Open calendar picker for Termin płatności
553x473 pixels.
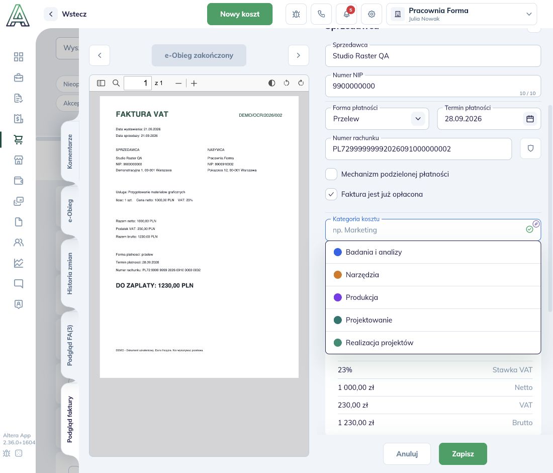coord(530,119)
